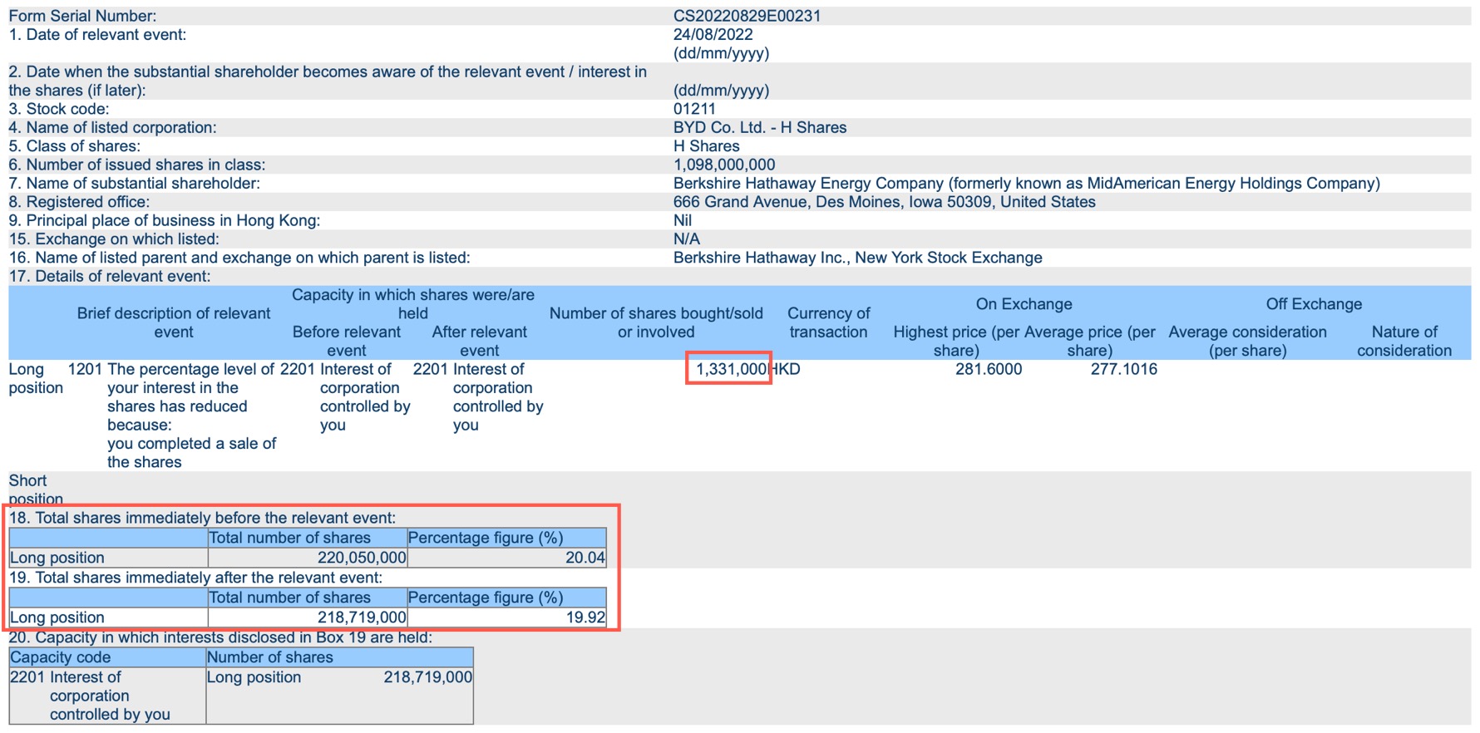1480x733 pixels.
Task: Click the "Highest price (per share)" header
Action: coord(956,341)
